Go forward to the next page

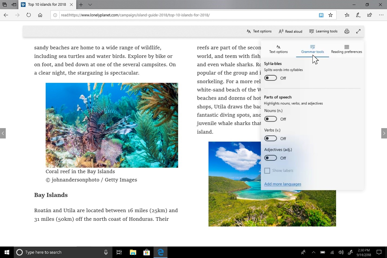pos(17,15)
